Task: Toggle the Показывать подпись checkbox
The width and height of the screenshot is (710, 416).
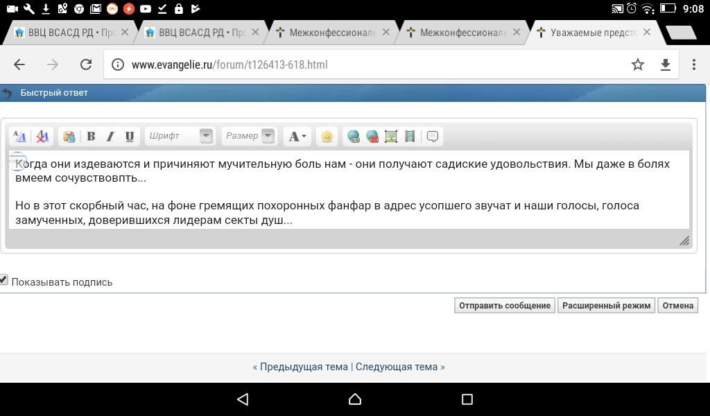Action: [x=4, y=280]
